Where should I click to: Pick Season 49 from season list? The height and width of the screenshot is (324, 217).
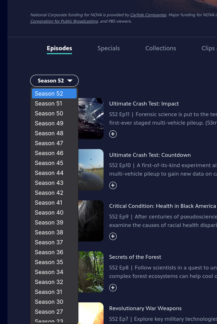(x=54, y=123)
